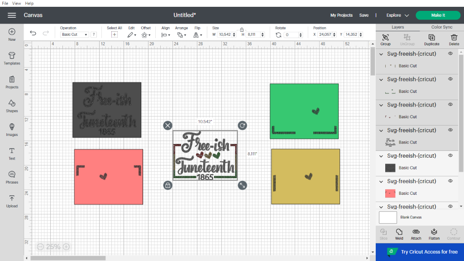Open the File menu
The width and height of the screenshot is (464, 261).
point(5,3)
